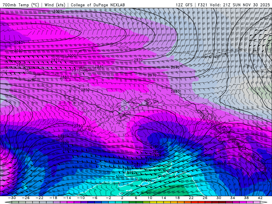The image size is (272, 204).
Task: Click the "700mb Temp (°C)" title text
Action: click(x=21, y=5)
